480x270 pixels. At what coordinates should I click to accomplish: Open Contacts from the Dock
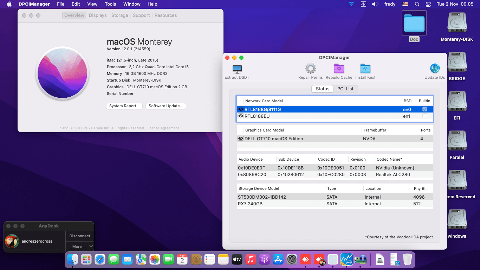point(196,259)
